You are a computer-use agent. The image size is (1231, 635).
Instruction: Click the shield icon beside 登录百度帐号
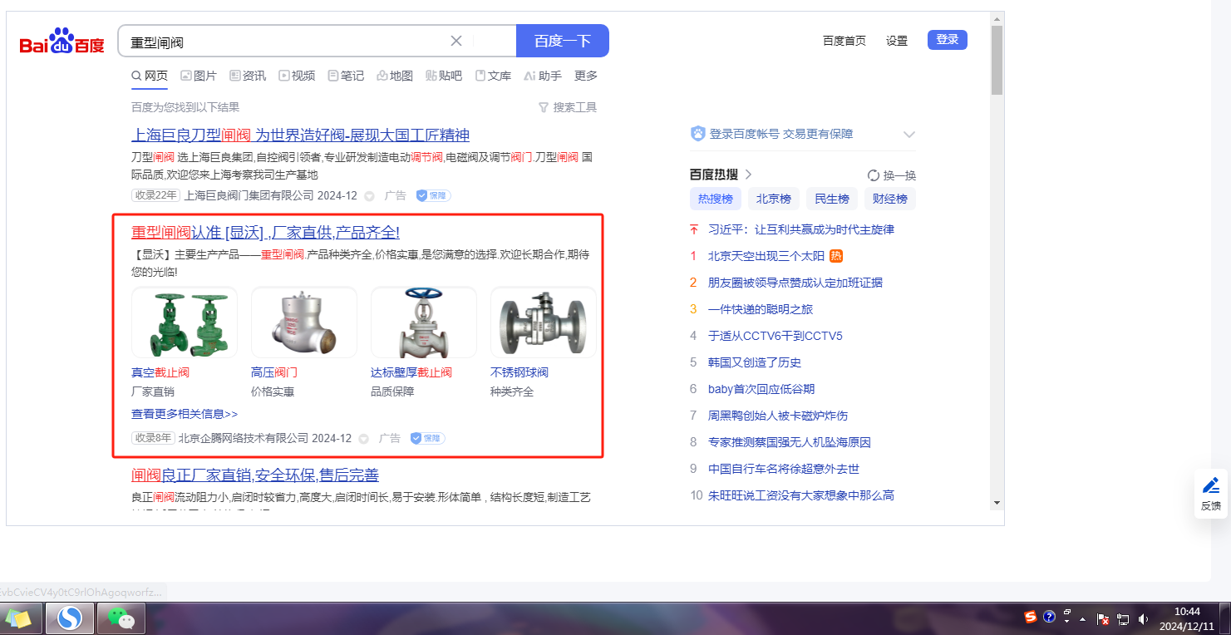[698, 134]
